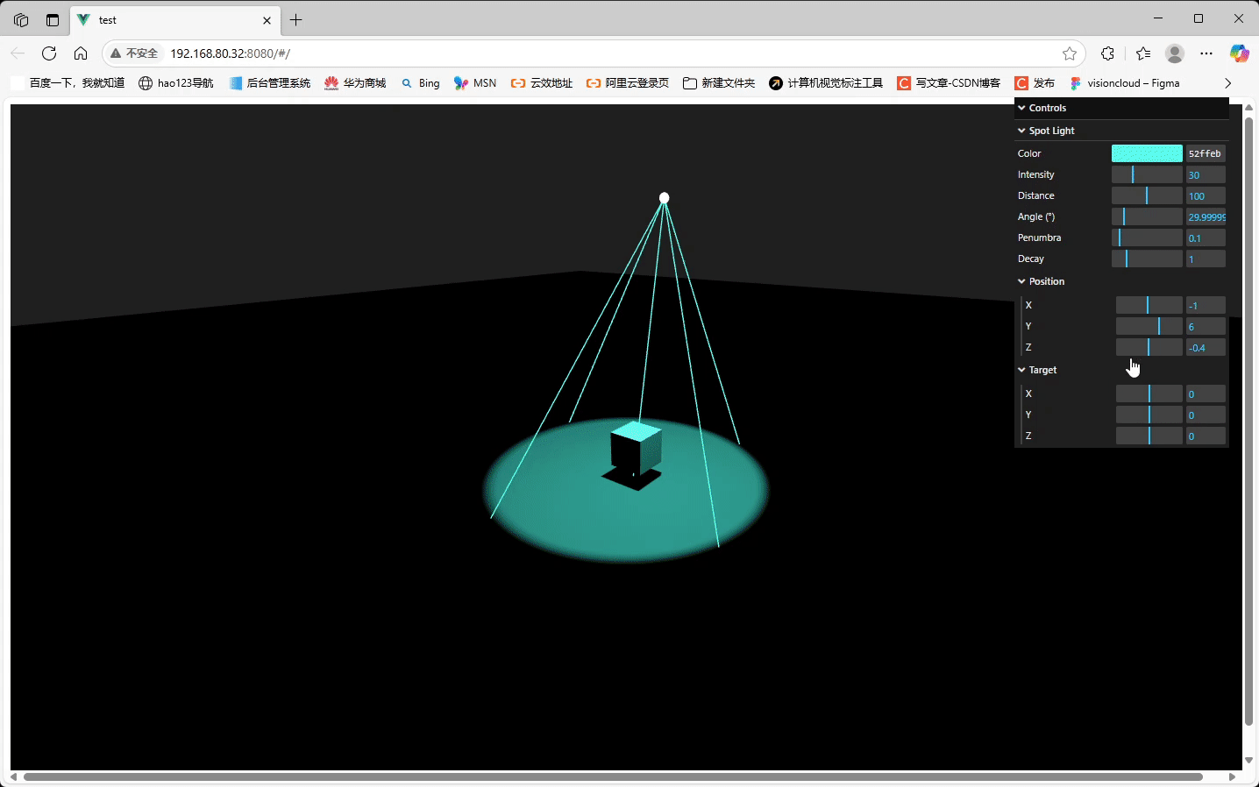Open the 后台管理系统 bookmark
This screenshot has height=787, width=1259.
pos(270,83)
